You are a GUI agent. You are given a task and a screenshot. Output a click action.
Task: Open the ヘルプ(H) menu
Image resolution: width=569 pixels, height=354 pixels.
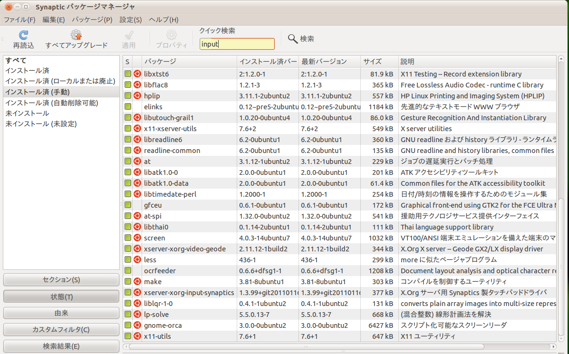click(x=164, y=19)
